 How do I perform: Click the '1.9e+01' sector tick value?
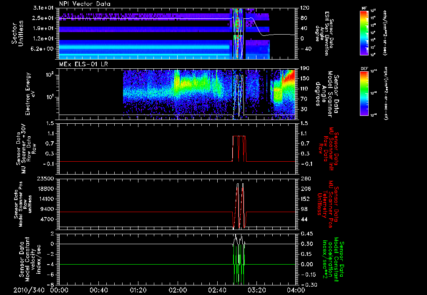(x=43, y=28)
